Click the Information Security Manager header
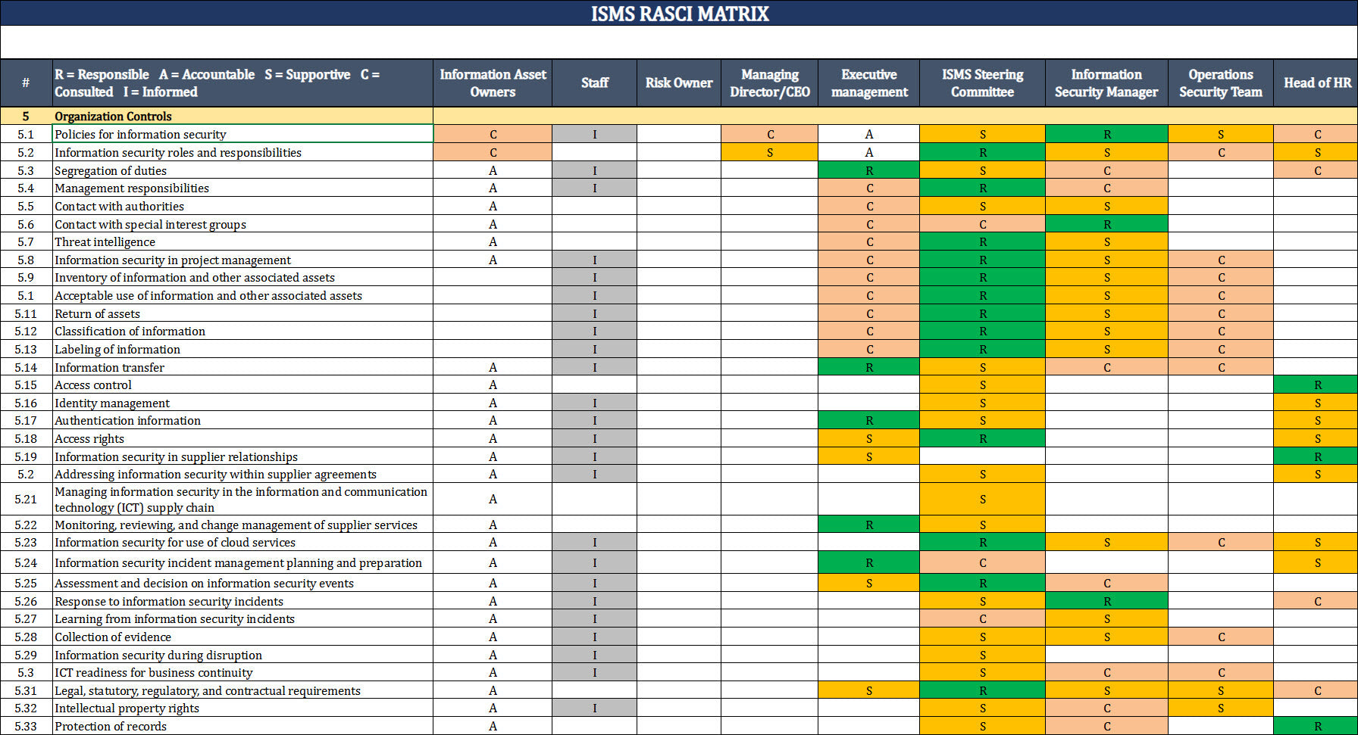 pyautogui.click(x=1106, y=83)
